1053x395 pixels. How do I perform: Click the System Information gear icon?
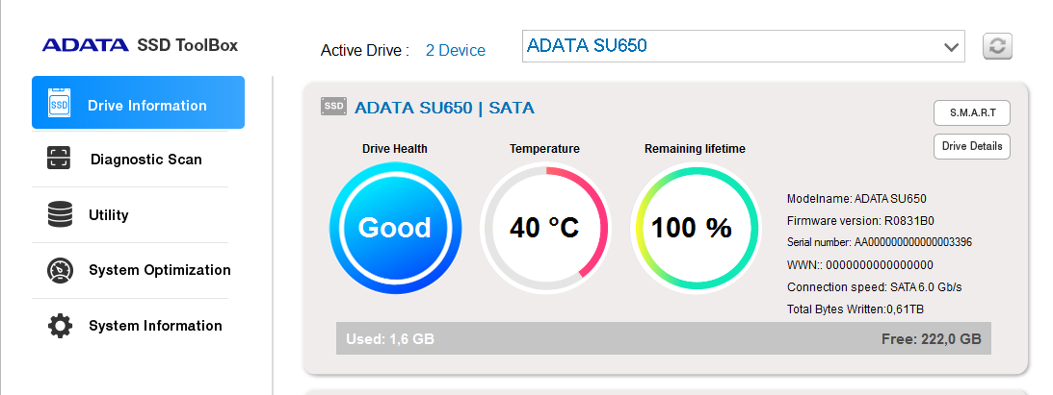tap(60, 326)
